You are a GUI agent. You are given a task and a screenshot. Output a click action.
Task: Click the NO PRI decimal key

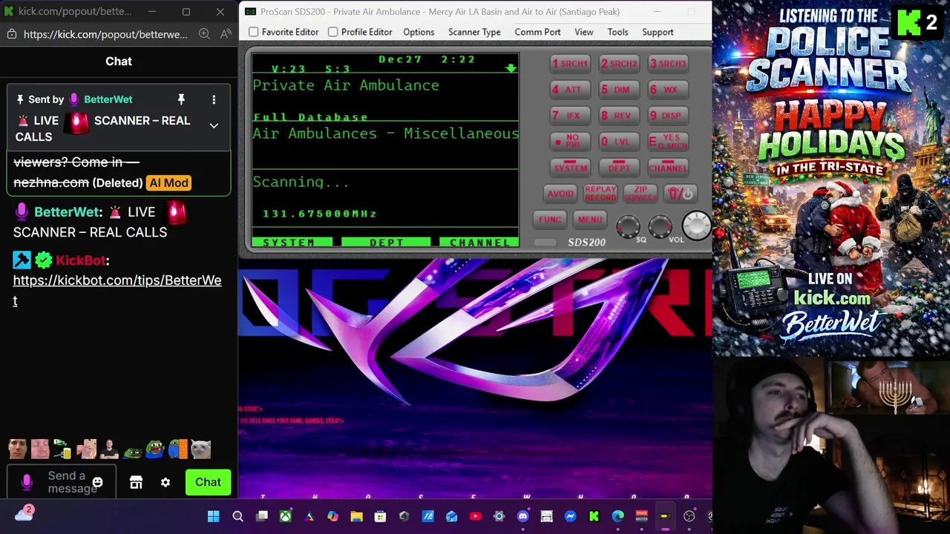pos(570,141)
